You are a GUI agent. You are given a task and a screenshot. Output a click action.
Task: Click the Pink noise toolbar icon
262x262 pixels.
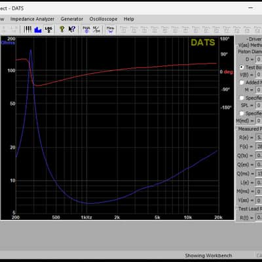86,29
